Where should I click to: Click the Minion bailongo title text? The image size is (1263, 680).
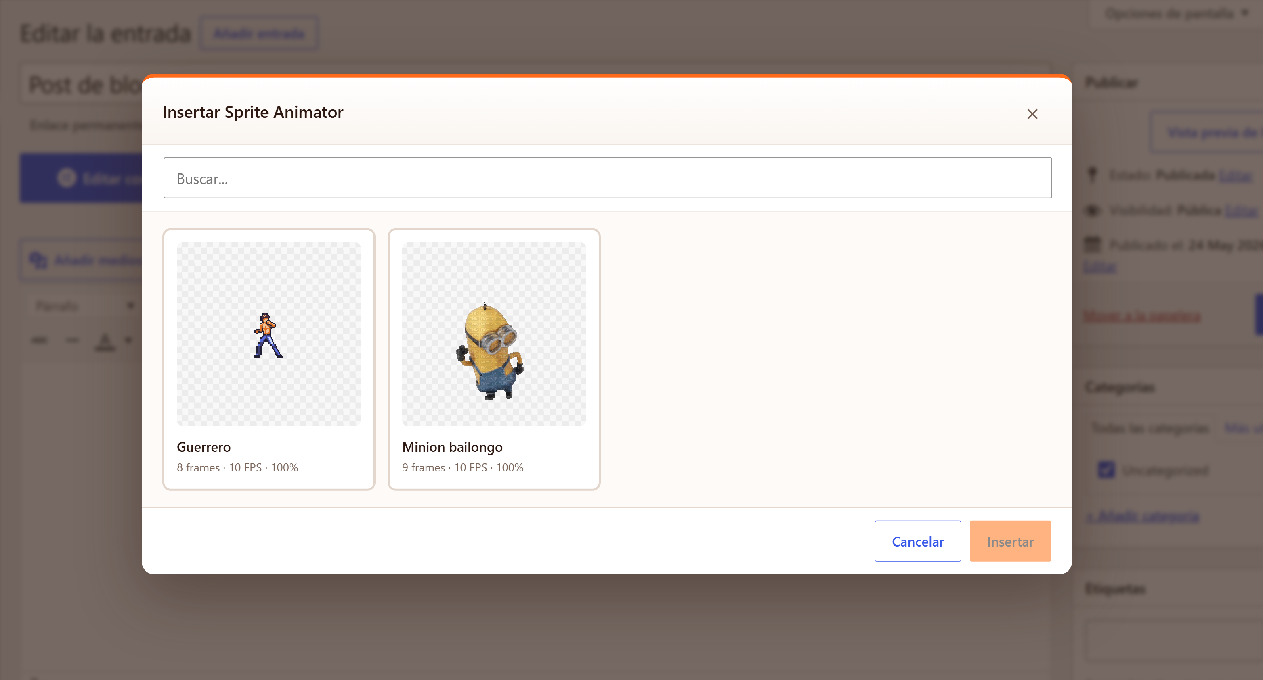point(452,447)
